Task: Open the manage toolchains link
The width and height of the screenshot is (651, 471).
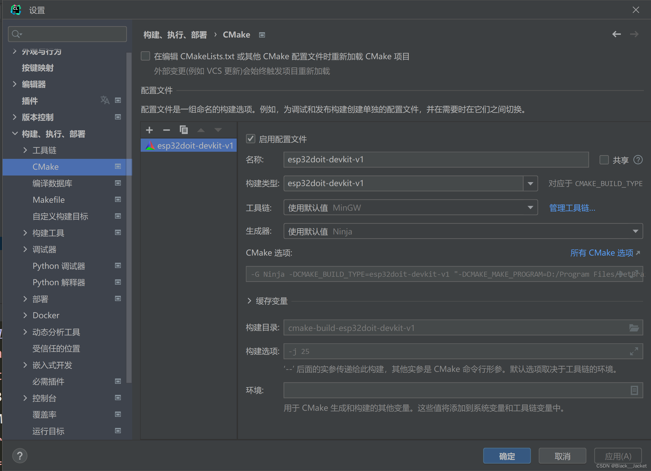Action: click(572, 208)
